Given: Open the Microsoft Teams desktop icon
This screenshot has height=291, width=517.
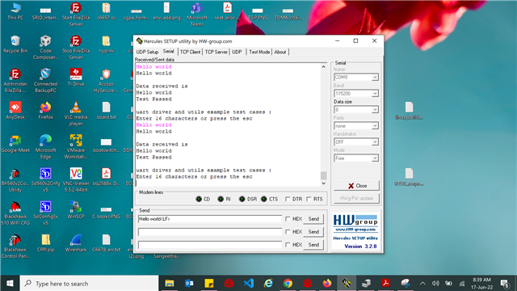Looking at the screenshot, I should tap(197, 14).
